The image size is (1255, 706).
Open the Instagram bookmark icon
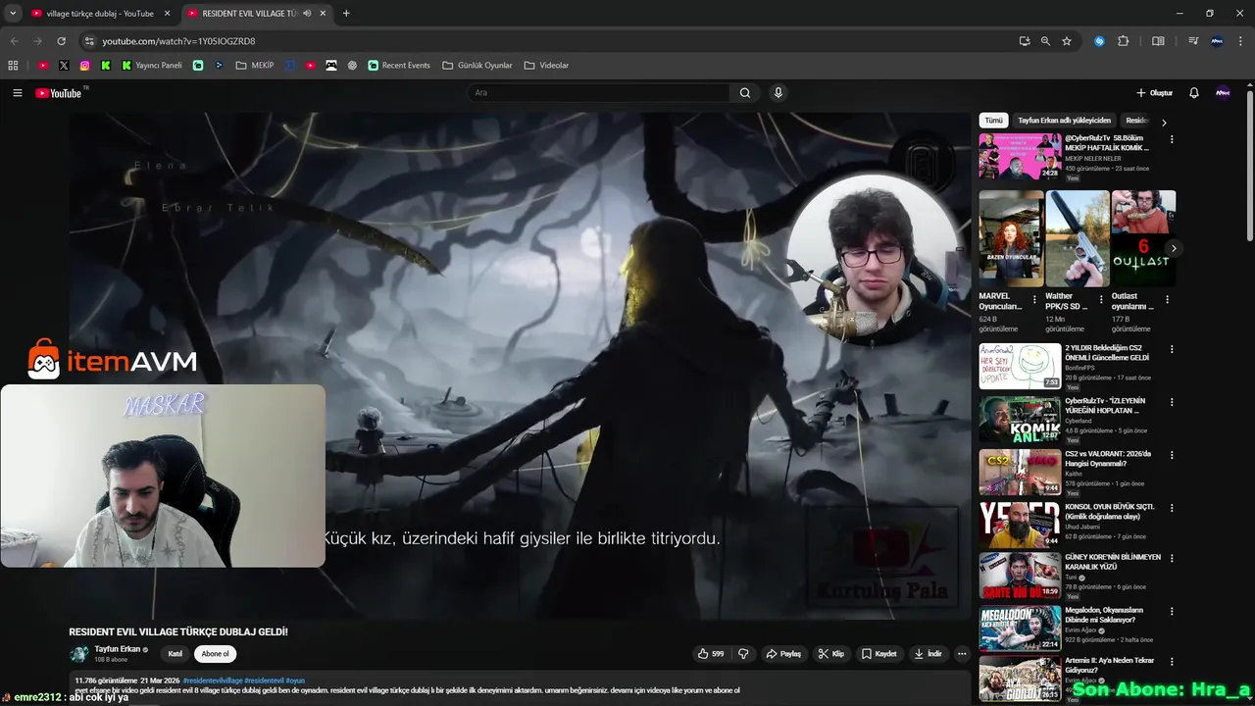(x=85, y=66)
